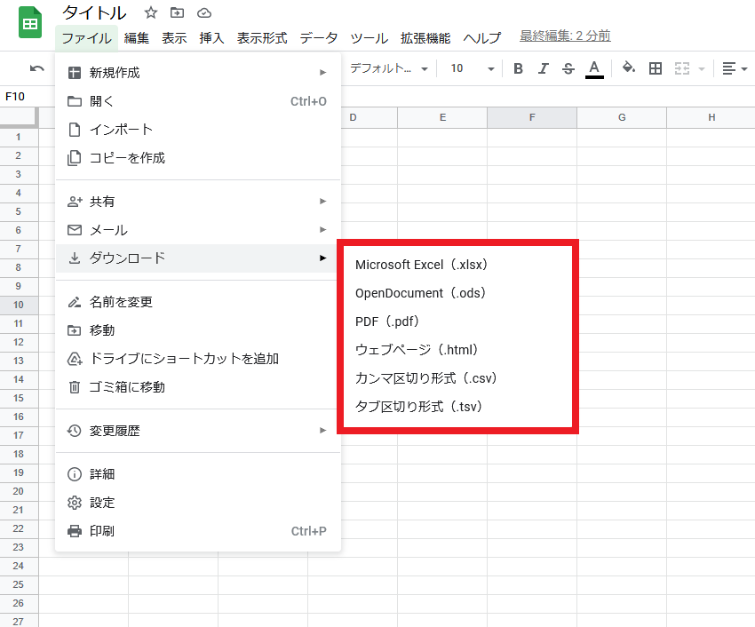Select row 10 header
Viewport: 755px width, 627px height.
point(19,305)
